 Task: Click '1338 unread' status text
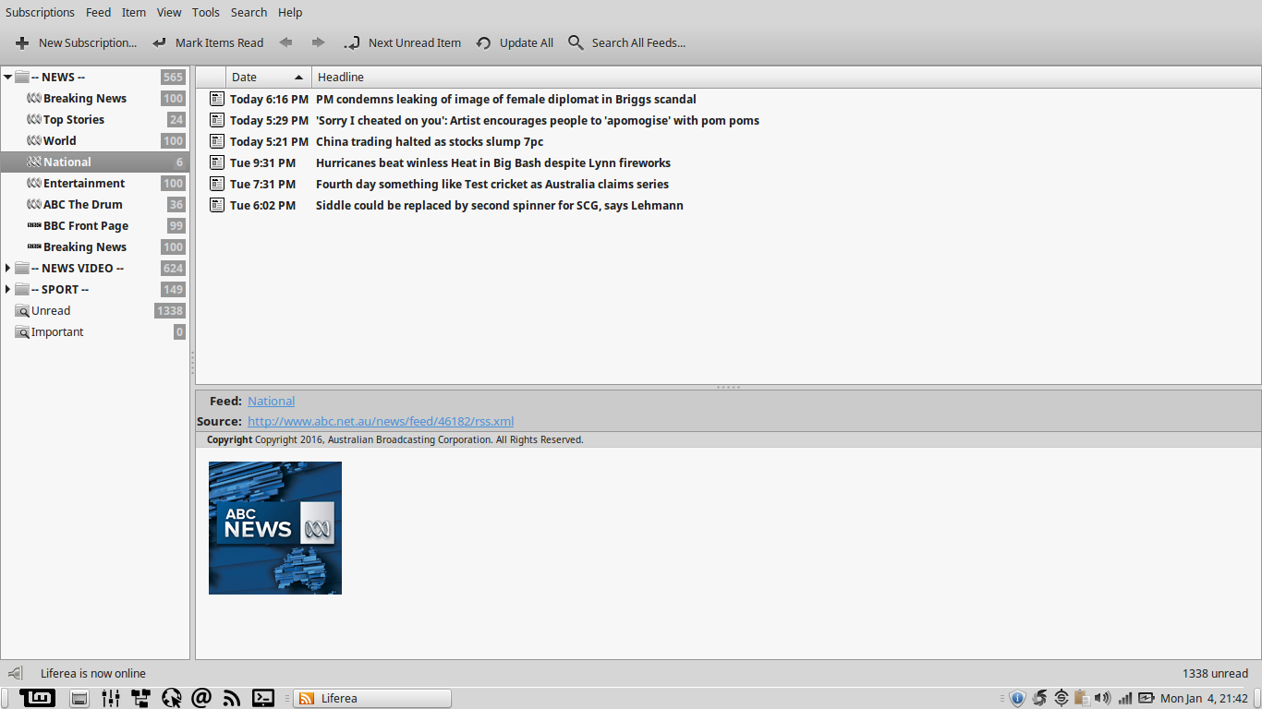tap(1215, 673)
